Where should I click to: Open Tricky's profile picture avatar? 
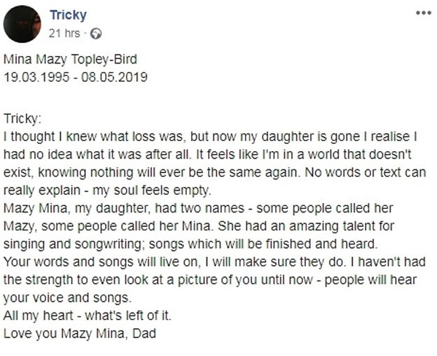coord(22,24)
